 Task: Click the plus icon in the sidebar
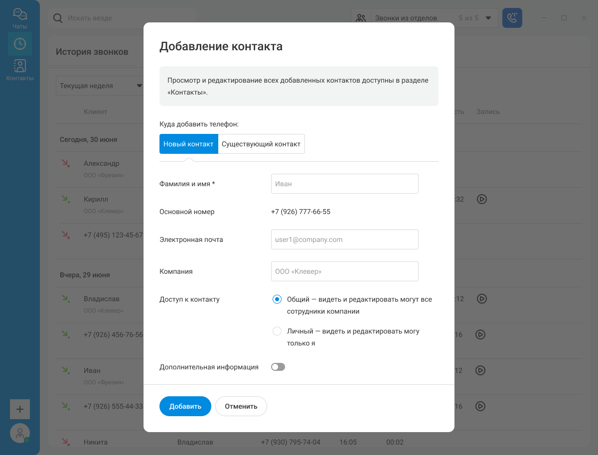tap(20, 409)
